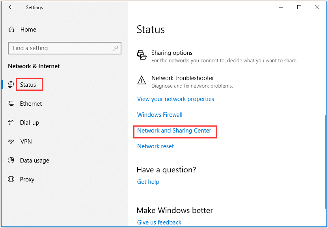Screen dimensions: 328x228
Task: Close the Settings window
Action: tap(317, 7)
